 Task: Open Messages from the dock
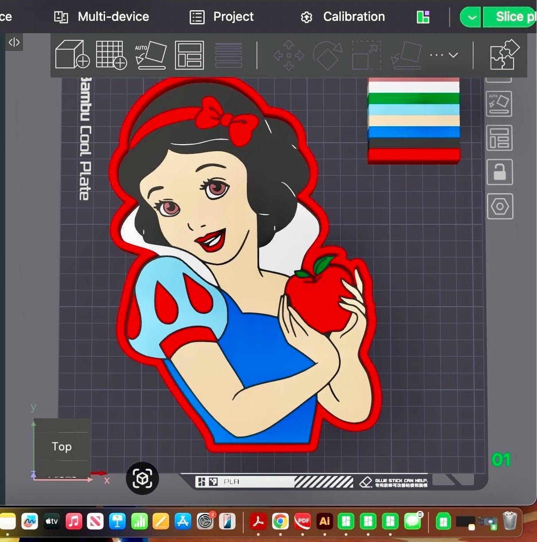413,522
